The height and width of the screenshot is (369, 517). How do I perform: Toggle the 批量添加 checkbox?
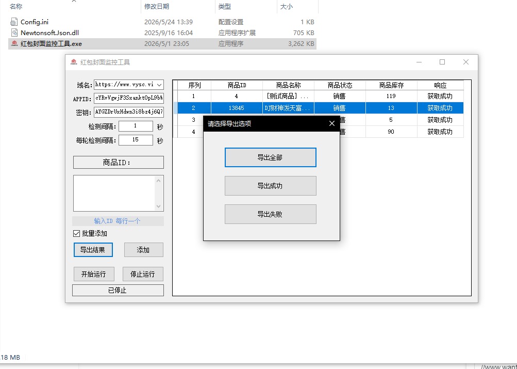point(76,234)
